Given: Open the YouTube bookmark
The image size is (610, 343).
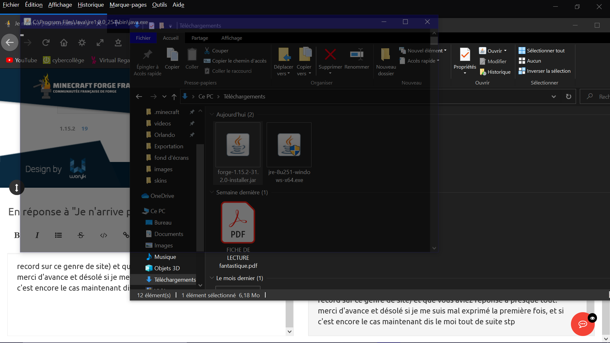Looking at the screenshot, I should [22, 60].
